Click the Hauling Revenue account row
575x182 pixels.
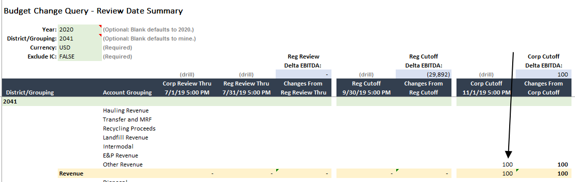click(x=126, y=110)
